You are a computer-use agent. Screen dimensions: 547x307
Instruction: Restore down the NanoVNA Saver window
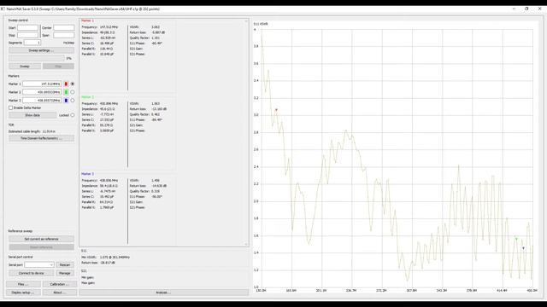[x=526, y=9]
